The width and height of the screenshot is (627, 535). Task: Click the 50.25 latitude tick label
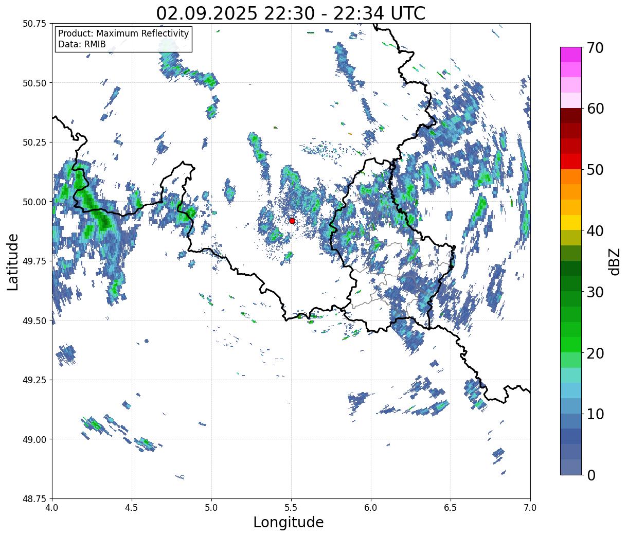click(34, 142)
